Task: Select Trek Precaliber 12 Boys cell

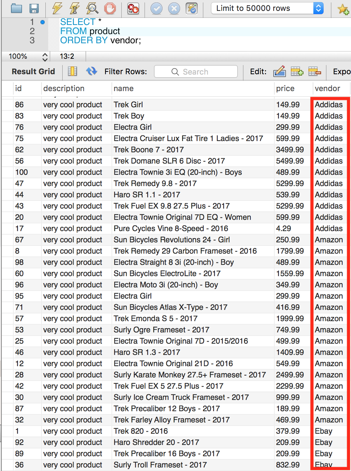Action: pyautogui.click(x=193, y=408)
